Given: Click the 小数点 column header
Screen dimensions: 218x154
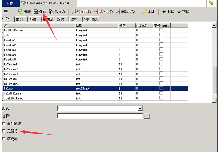Looking at the screenshot, I should coord(144,25).
